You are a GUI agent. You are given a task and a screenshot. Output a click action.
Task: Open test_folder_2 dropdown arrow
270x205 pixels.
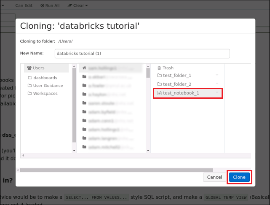click(217, 84)
